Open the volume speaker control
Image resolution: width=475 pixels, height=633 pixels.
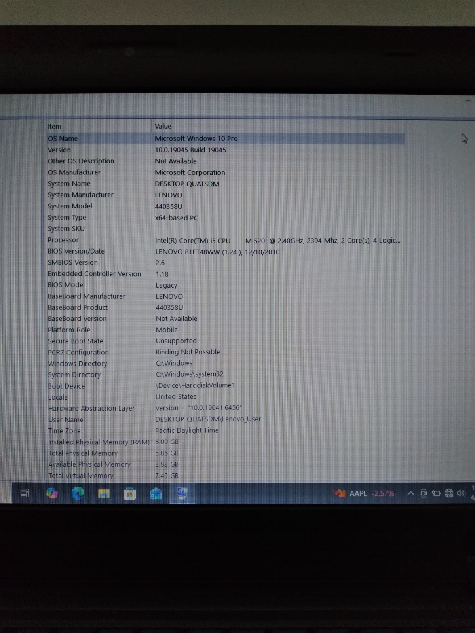pyautogui.click(x=461, y=493)
